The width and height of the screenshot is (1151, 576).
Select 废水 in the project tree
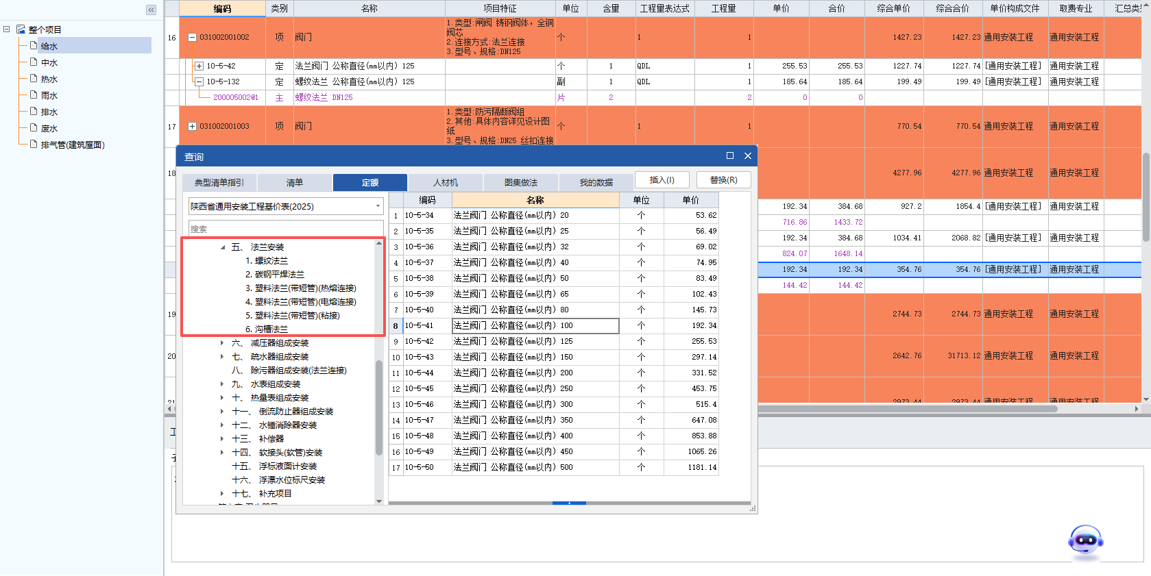coord(49,129)
